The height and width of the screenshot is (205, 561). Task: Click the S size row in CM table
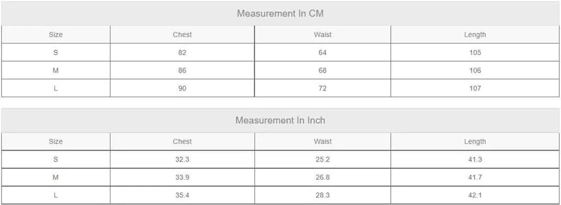click(x=280, y=52)
